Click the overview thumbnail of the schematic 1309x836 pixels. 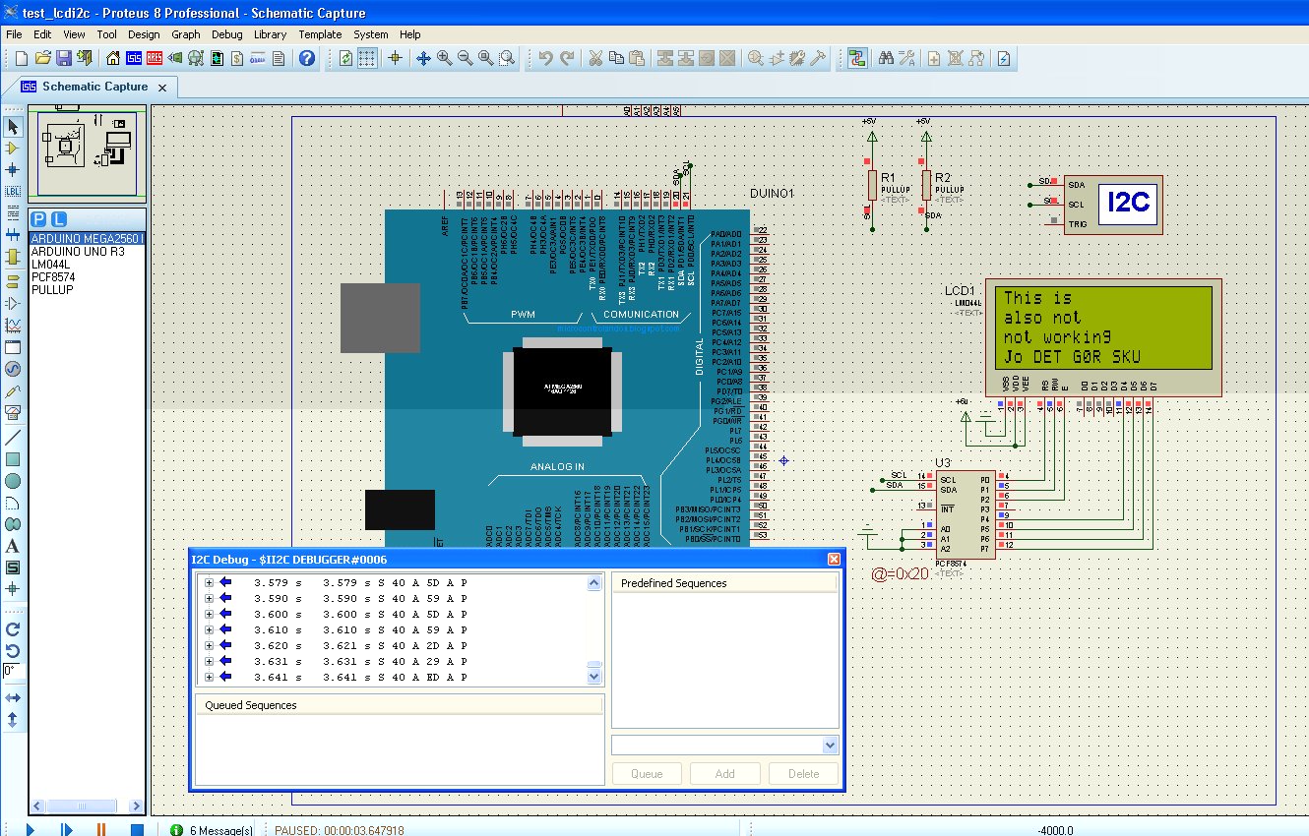pos(87,153)
